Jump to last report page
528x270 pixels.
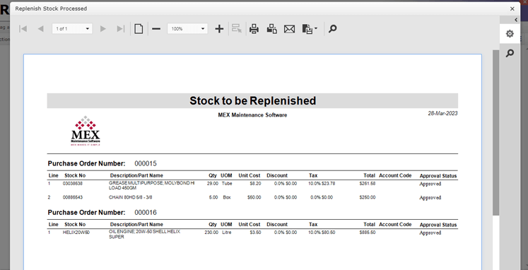tap(121, 29)
